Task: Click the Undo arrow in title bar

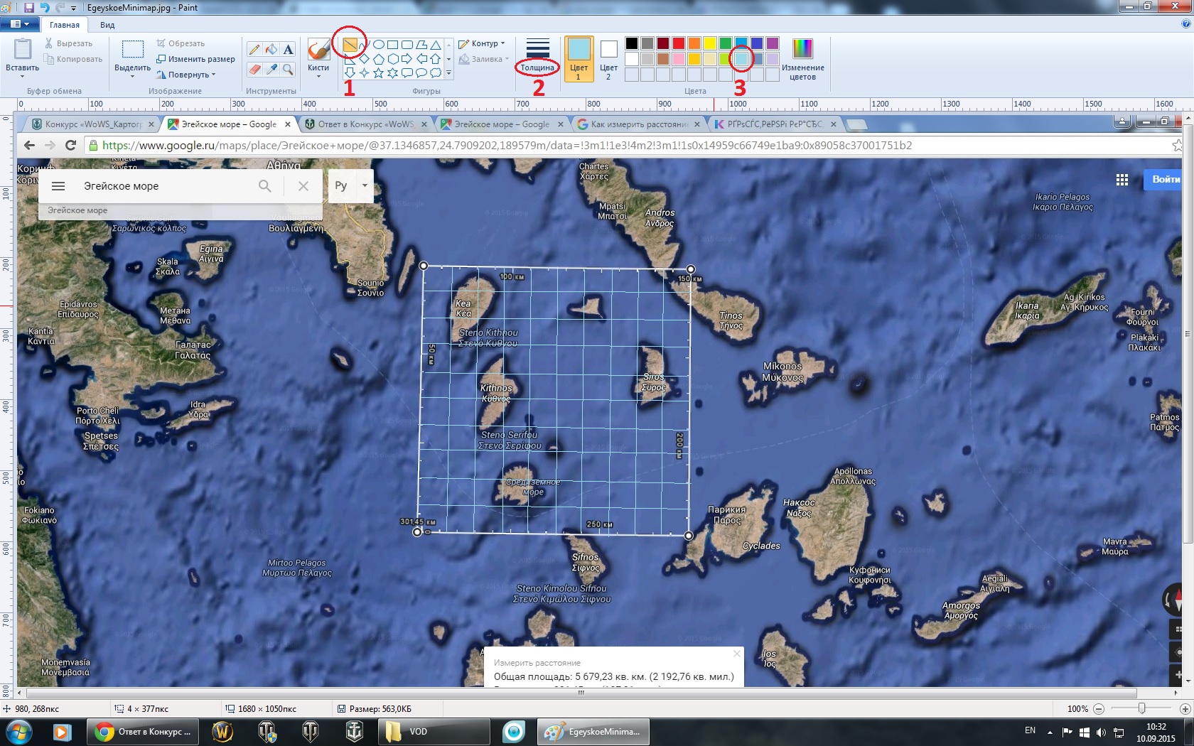Action: click(x=45, y=7)
